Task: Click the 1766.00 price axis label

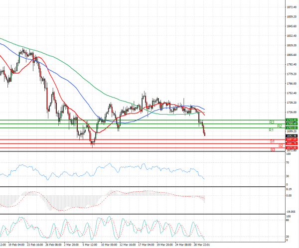Action: (292, 84)
